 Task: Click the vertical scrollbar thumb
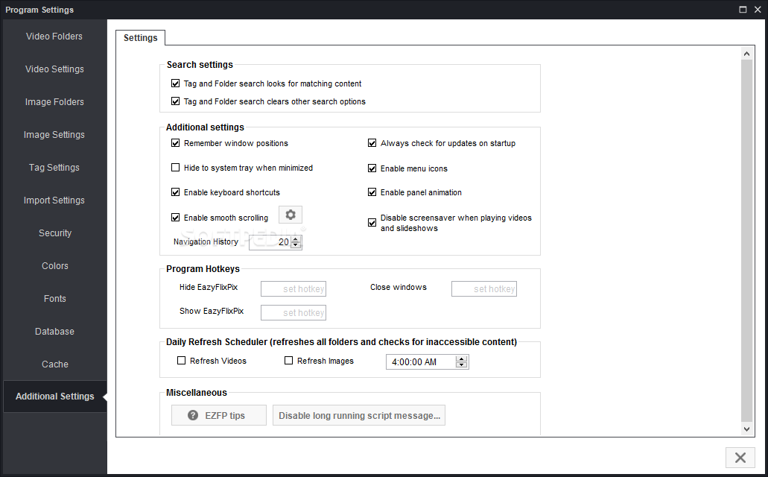point(746,240)
